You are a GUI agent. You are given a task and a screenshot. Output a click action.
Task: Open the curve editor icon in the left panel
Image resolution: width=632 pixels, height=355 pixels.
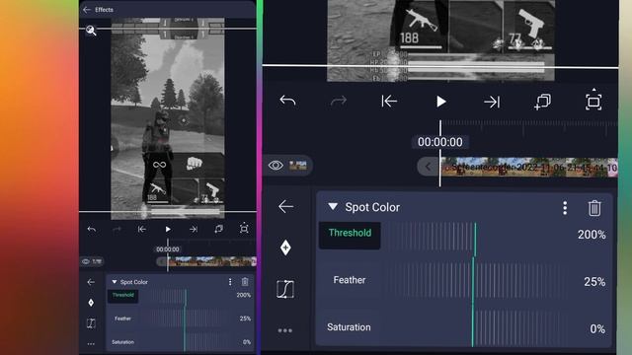91,322
